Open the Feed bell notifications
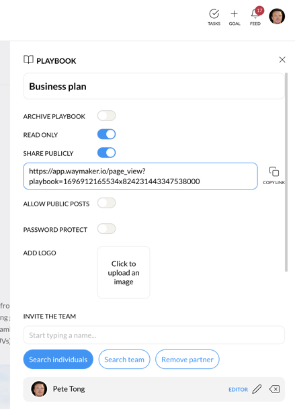The width and height of the screenshot is (295, 416). pos(255,13)
